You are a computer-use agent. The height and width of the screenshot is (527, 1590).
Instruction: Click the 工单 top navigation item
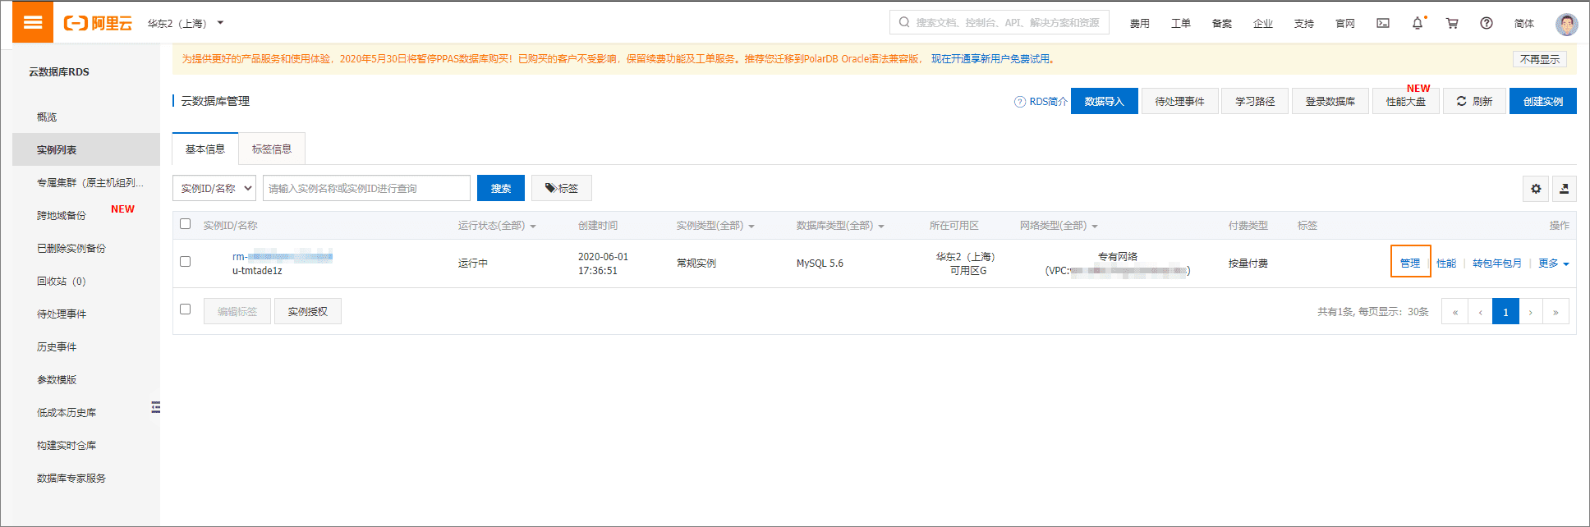click(x=1181, y=23)
